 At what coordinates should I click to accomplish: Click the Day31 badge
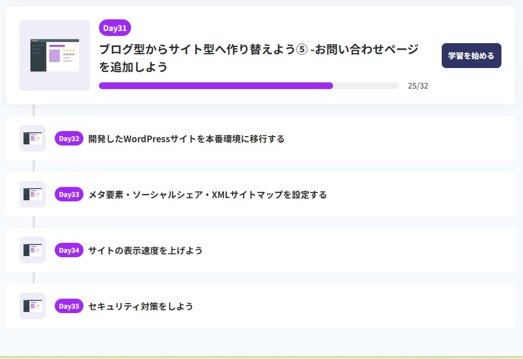(115, 28)
